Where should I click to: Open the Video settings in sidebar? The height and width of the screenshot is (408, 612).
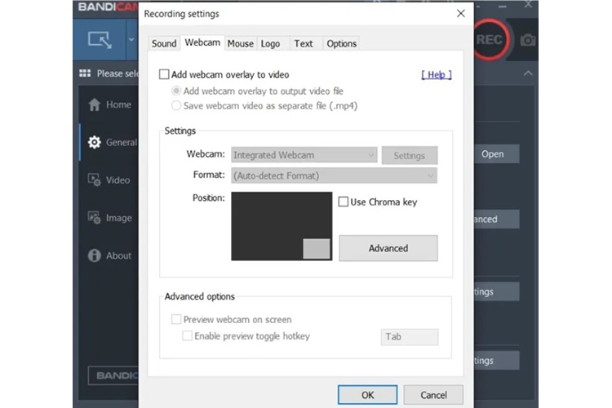click(109, 180)
